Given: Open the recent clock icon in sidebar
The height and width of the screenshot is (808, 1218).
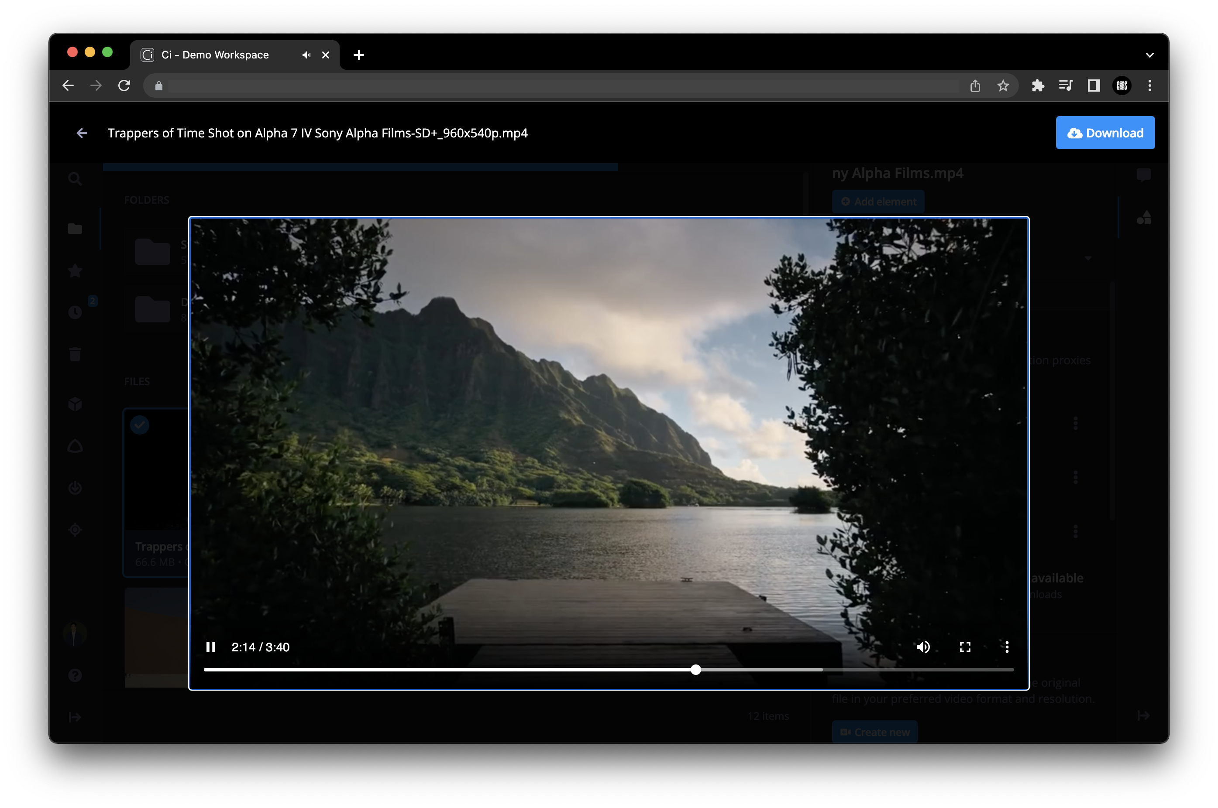Looking at the screenshot, I should click(75, 312).
